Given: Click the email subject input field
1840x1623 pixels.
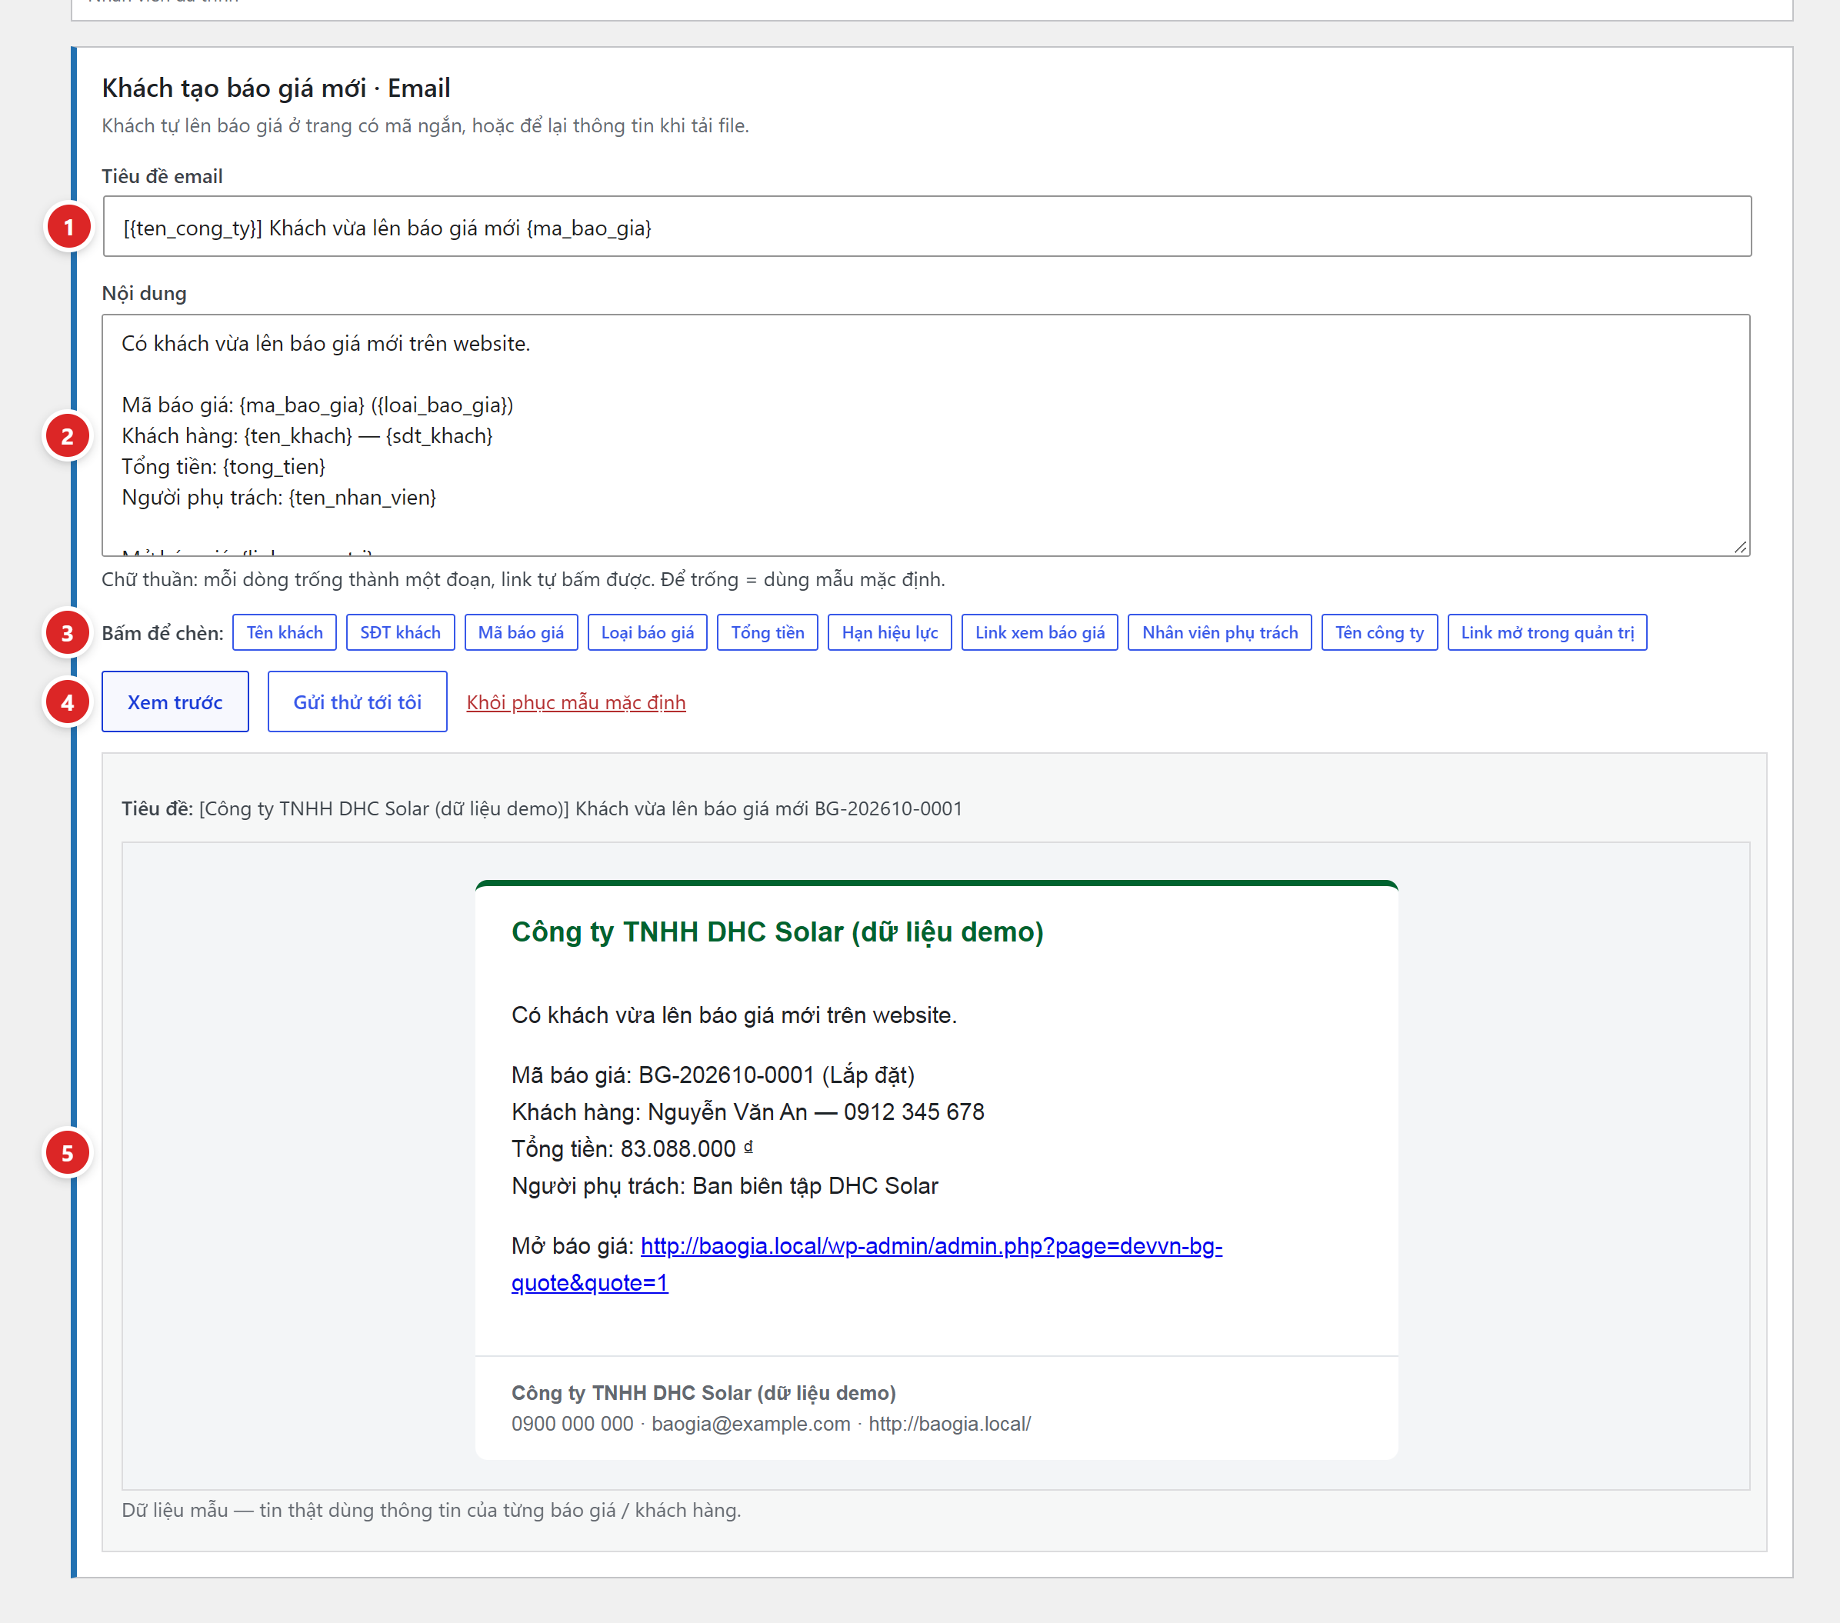Looking at the screenshot, I should (x=926, y=227).
